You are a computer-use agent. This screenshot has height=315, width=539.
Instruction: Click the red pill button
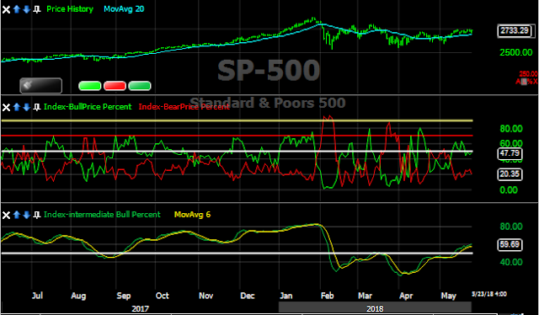click(115, 86)
